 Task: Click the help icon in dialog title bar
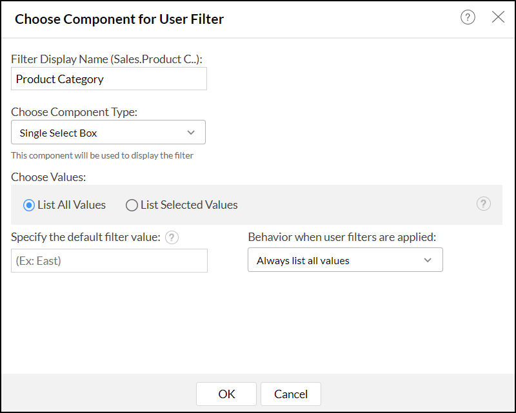point(468,17)
